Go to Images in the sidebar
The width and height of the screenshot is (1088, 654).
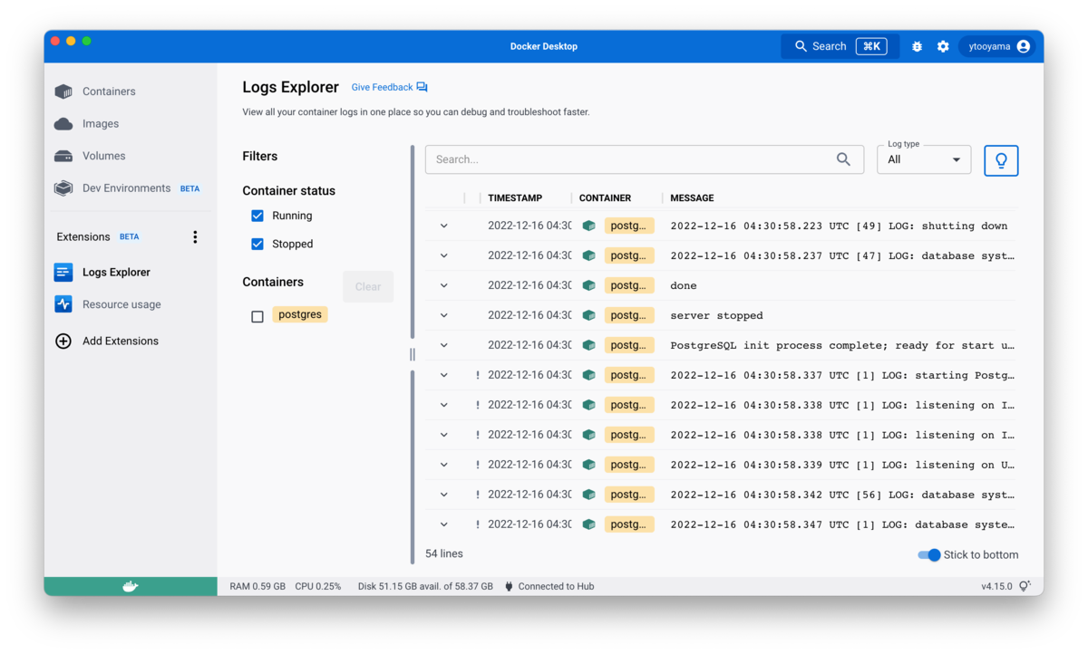coord(101,124)
